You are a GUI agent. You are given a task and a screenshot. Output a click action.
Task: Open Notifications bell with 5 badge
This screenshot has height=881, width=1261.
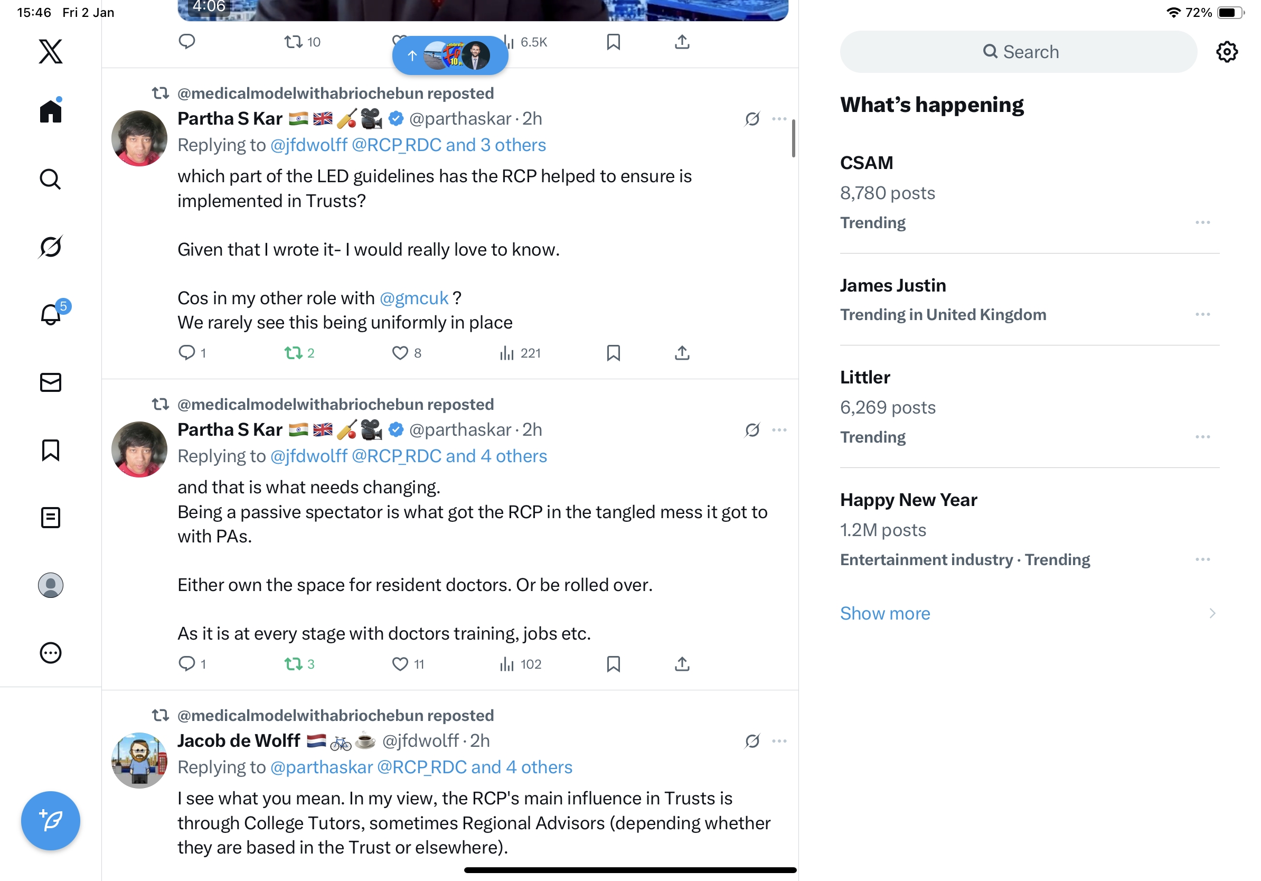[52, 314]
